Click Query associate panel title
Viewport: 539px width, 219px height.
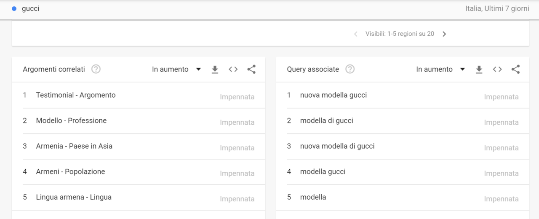[x=313, y=69]
